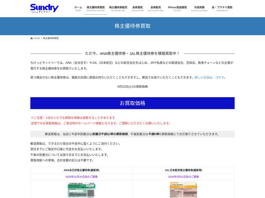
Task: Go to 外貨両替 Currency Exchange
Action: pyautogui.click(x=199, y=8)
